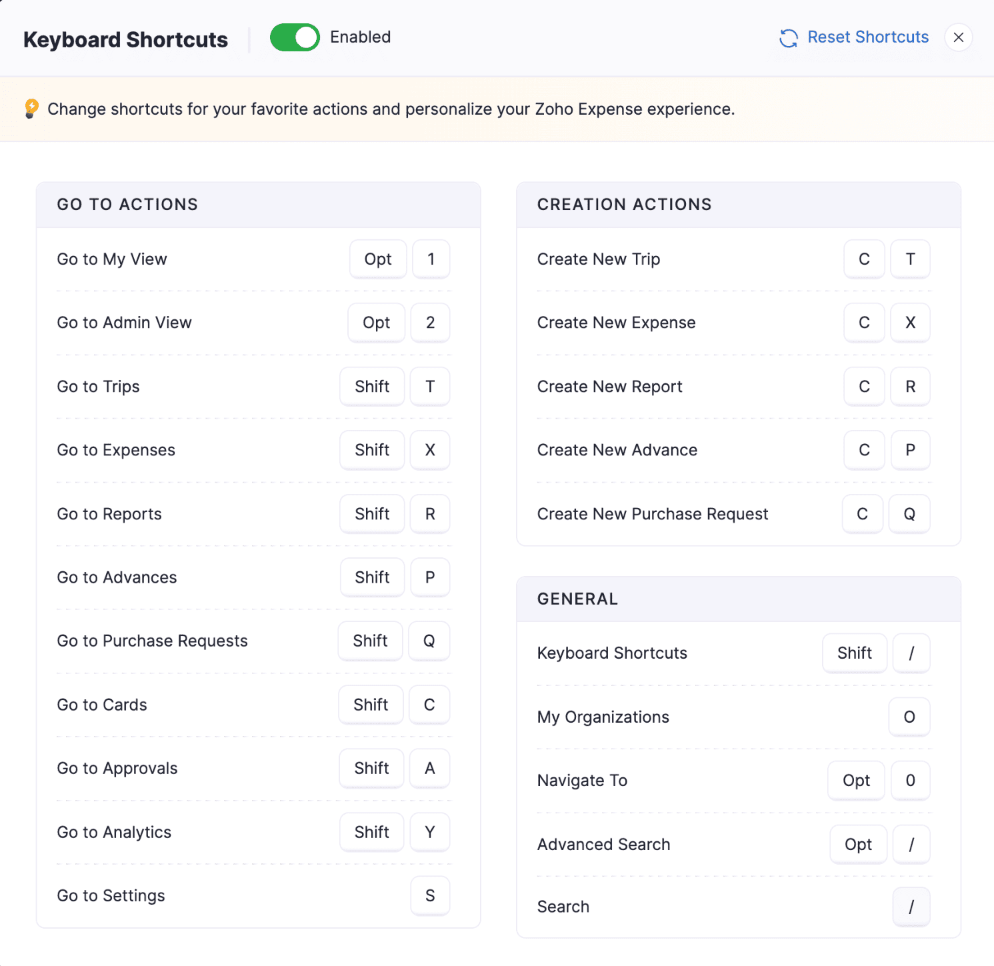The image size is (994, 966).
Task: Click the Q key for Go to Purchase Requests
Action: pos(429,641)
